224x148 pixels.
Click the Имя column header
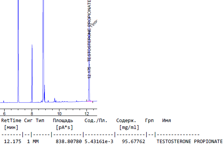pyautogui.click(x=166, y=121)
